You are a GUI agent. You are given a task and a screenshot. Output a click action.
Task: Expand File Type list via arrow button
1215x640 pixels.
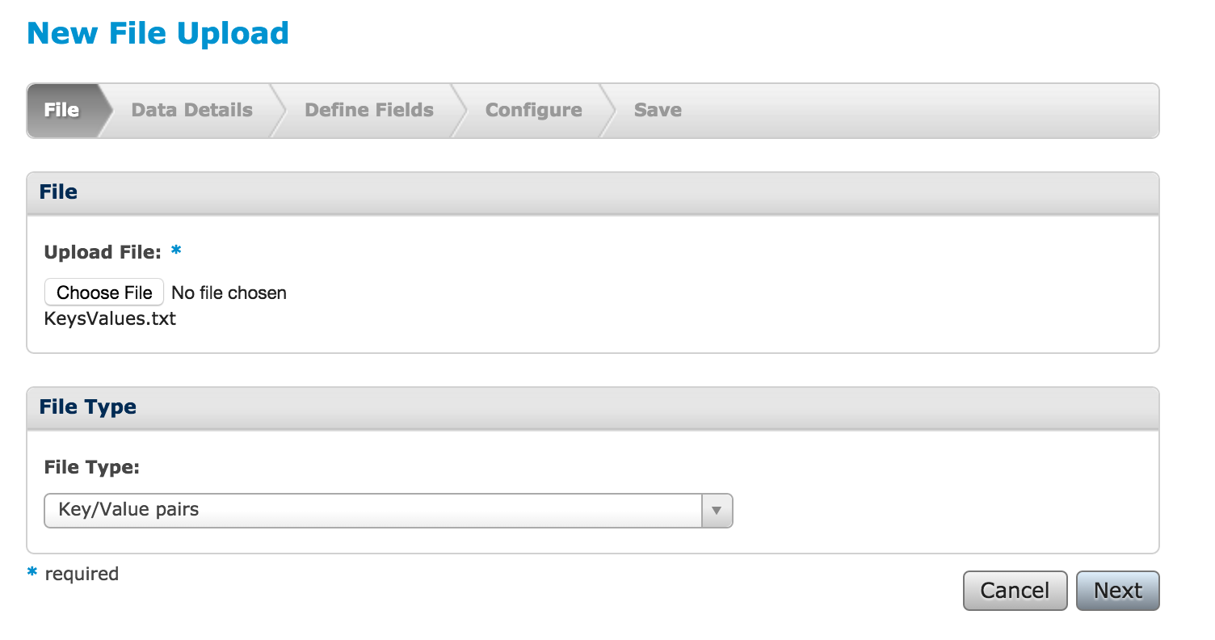717,511
